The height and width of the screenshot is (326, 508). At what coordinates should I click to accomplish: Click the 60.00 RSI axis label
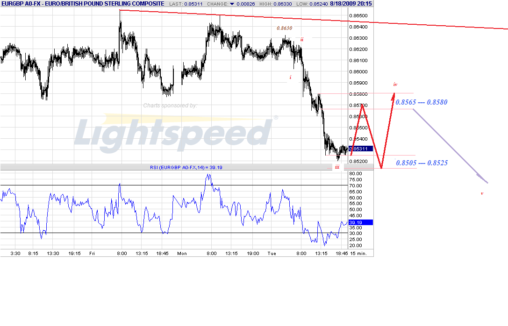point(355,198)
